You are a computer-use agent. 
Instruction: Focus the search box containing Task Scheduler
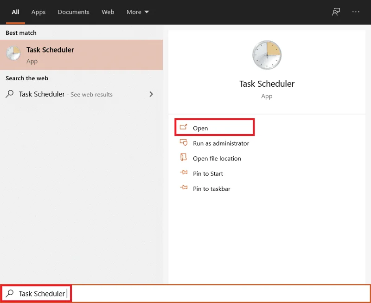[185, 294]
